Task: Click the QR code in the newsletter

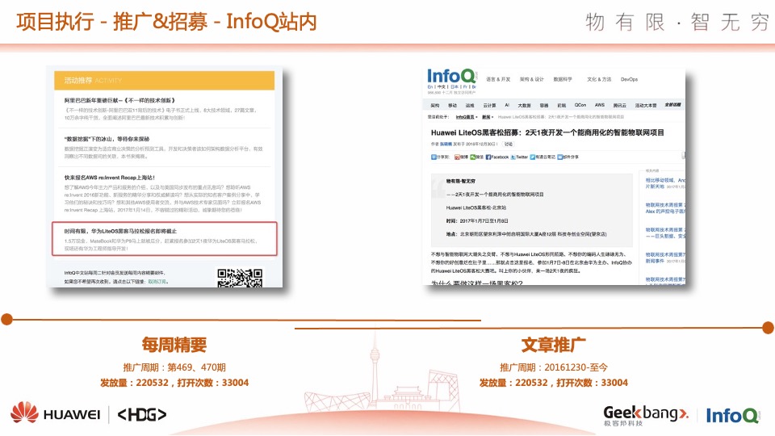Action: tap(240, 278)
